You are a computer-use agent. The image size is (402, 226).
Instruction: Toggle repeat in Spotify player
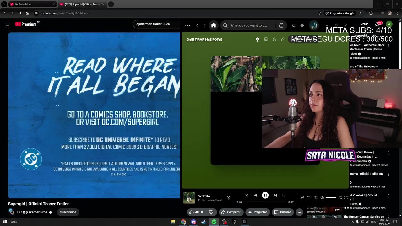tap(284, 195)
